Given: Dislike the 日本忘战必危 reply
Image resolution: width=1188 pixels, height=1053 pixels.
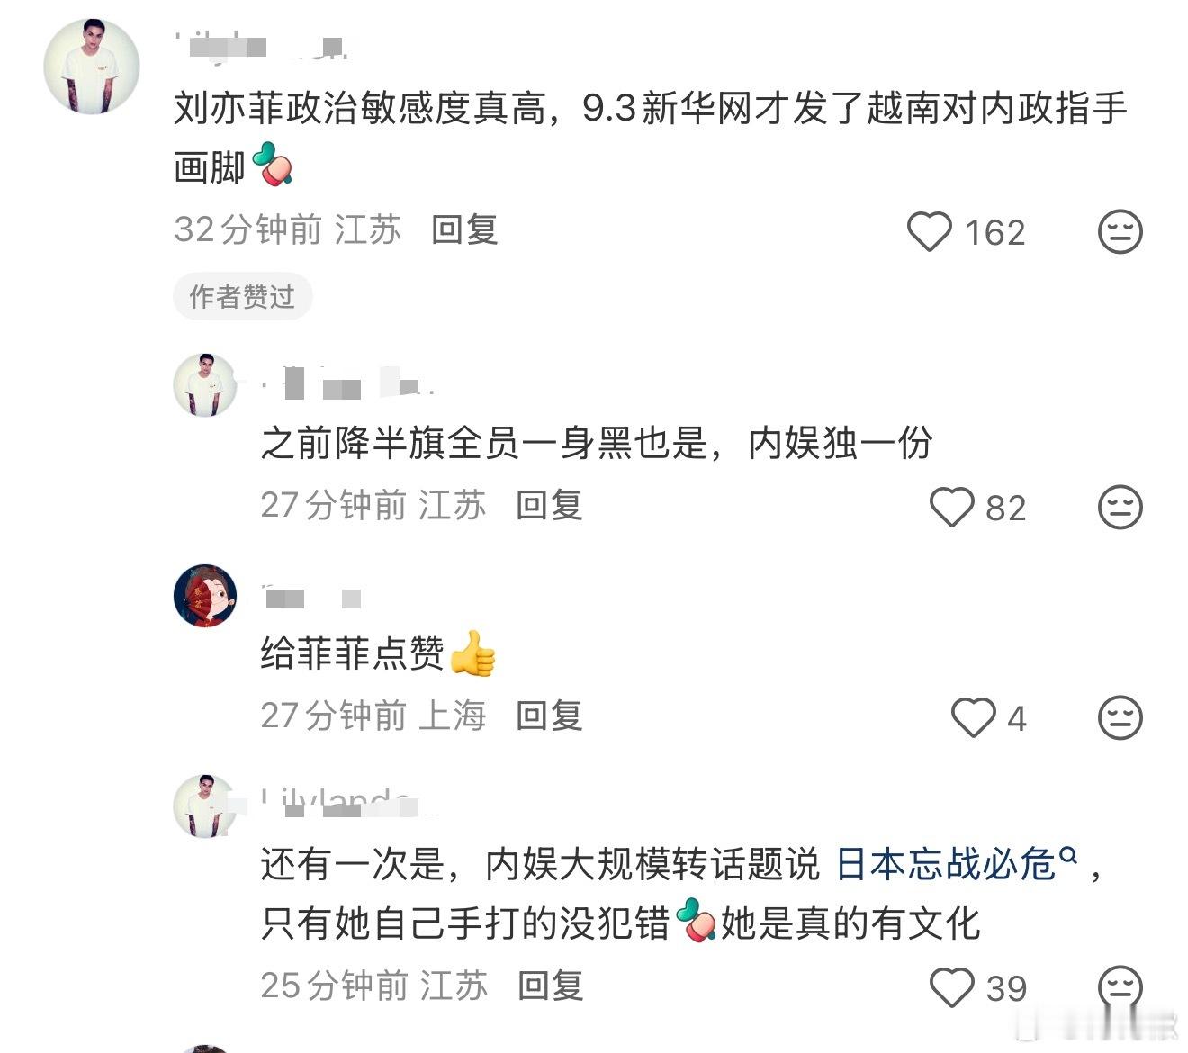Looking at the screenshot, I should click(x=1120, y=987).
